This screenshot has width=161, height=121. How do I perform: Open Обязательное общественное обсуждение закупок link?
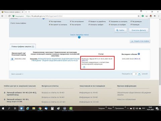[134, 93]
